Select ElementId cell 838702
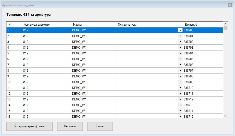Image resolution: width=235 pixels, height=136 pixels. tap(203, 42)
